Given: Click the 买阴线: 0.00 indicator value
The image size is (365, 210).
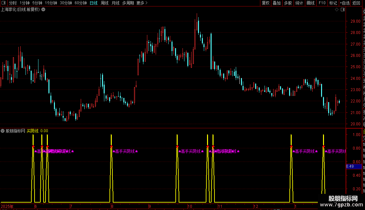Looking at the screenshot, I should 37,131.
